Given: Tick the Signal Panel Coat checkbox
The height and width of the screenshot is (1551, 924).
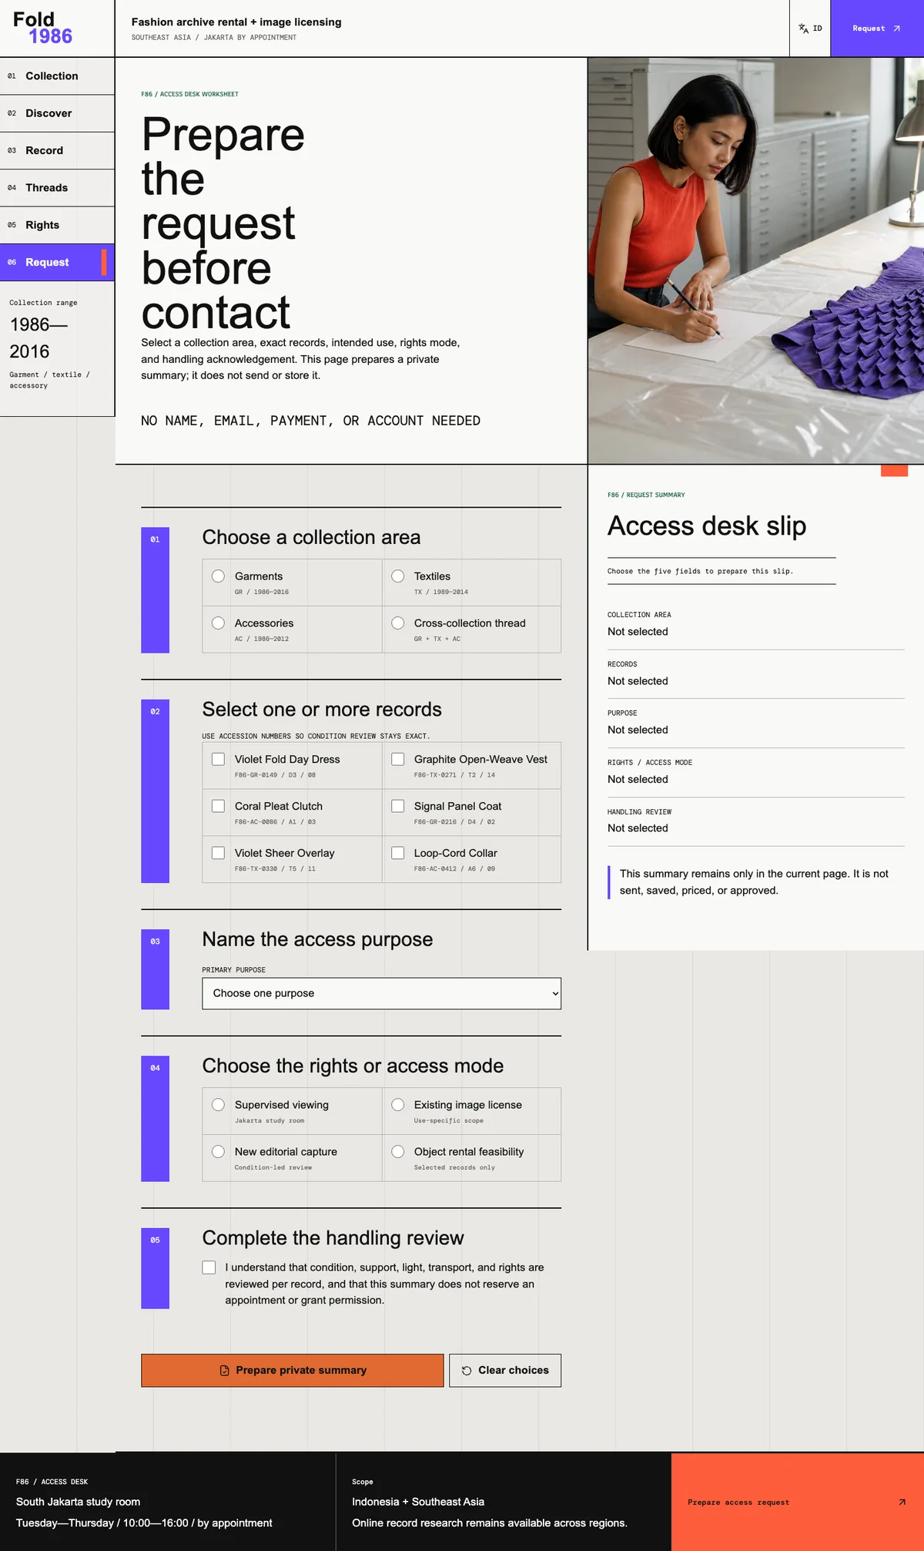Looking at the screenshot, I should pyautogui.click(x=398, y=806).
